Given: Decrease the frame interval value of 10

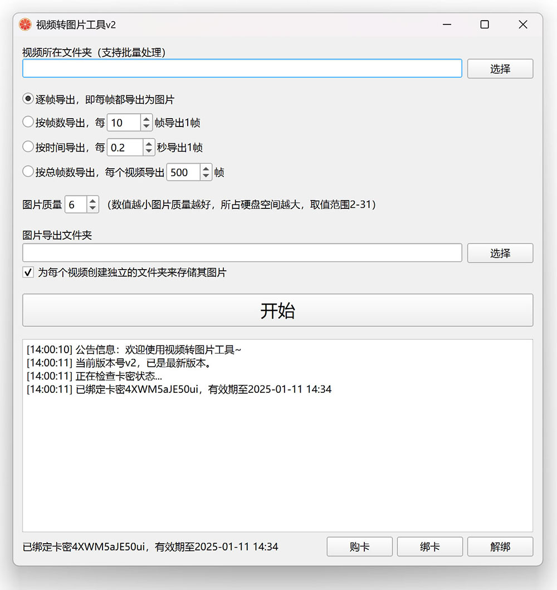Looking at the screenshot, I should tap(146, 126).
